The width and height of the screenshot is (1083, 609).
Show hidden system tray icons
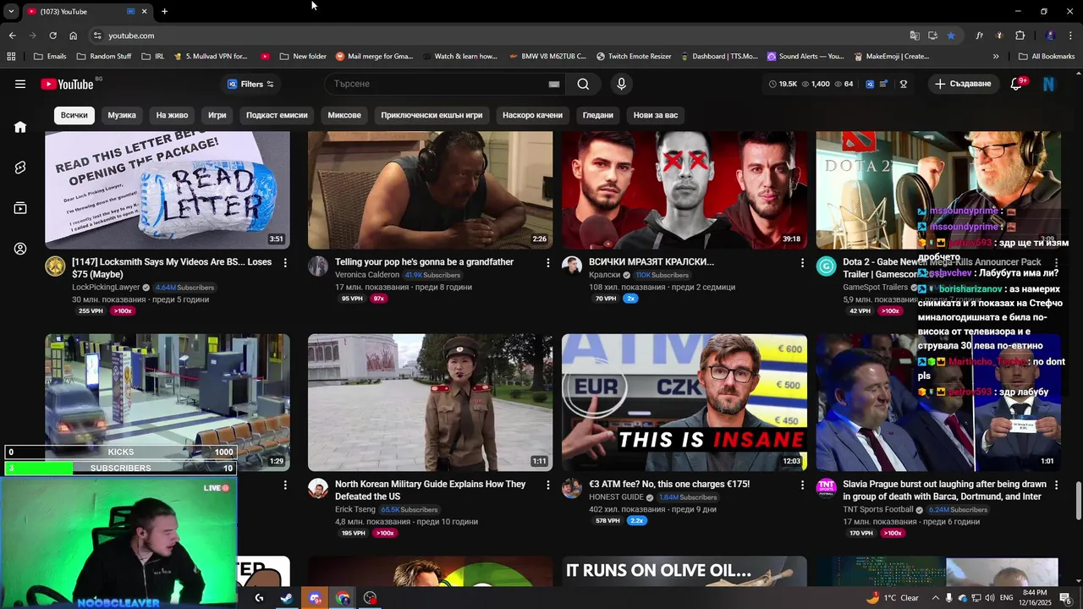tap(934, 598)
